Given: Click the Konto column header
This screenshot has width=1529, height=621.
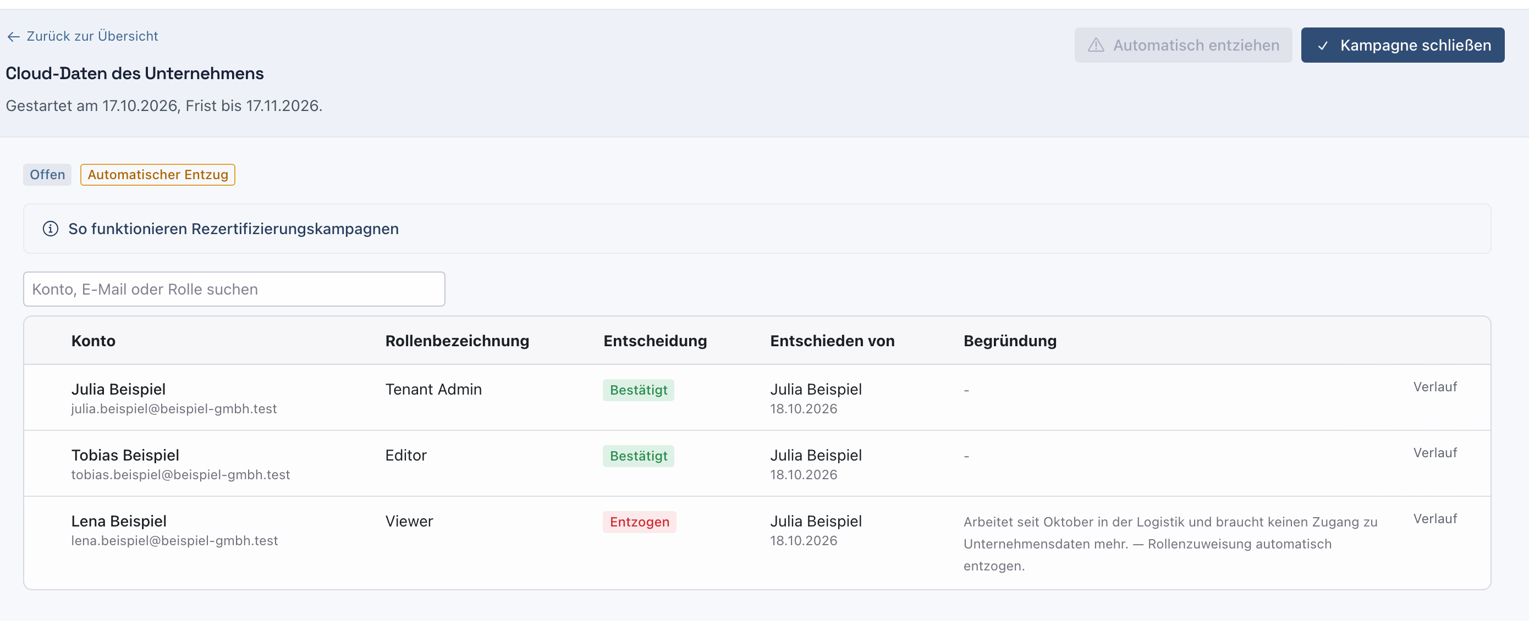Looking at the screenshot, I should 93,341.
